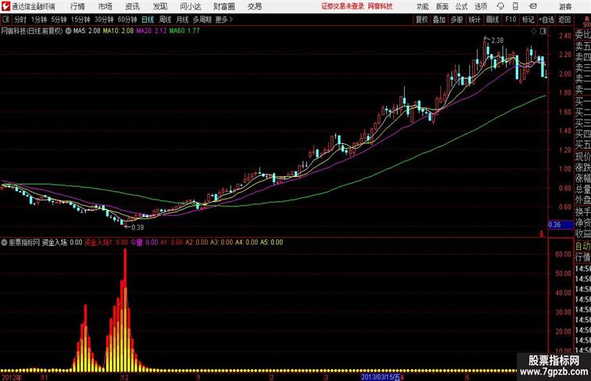Click the 今量: 0.00 indicator label
The width and height of the screenshot is (591, 381).
[145, 243]
